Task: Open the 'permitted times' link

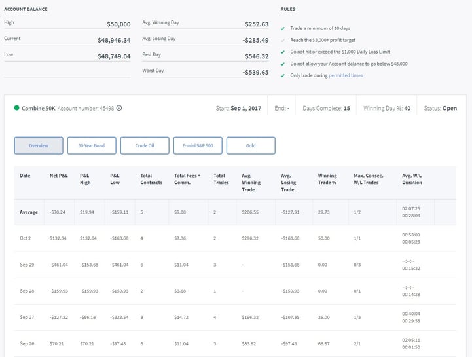Action: point(346,75)
